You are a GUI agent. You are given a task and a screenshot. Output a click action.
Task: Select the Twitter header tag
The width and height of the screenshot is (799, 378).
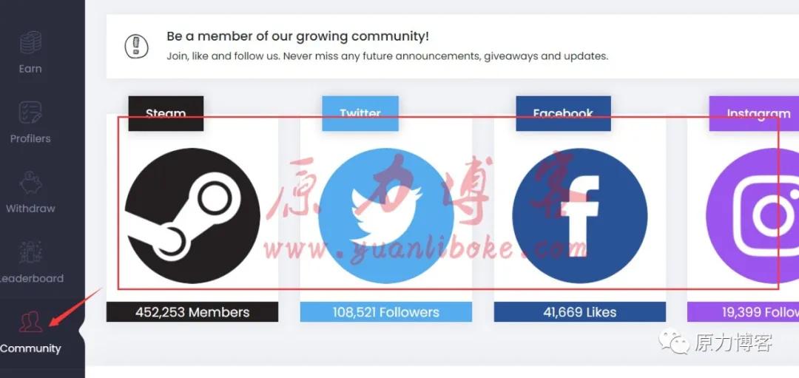tap(360, 113)
